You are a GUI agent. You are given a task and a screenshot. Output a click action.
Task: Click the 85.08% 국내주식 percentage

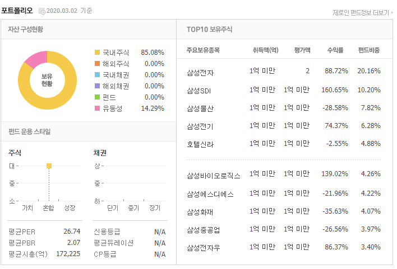click(153, 52)
